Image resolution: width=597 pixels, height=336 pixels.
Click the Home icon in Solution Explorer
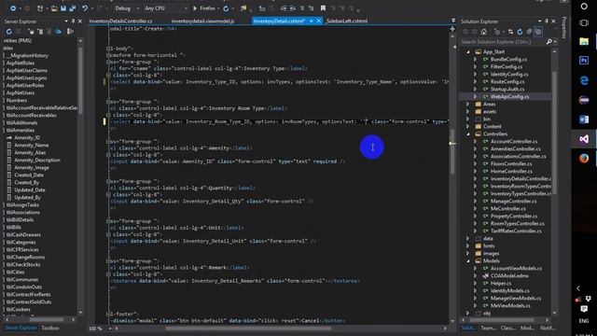tap(483, 32)
